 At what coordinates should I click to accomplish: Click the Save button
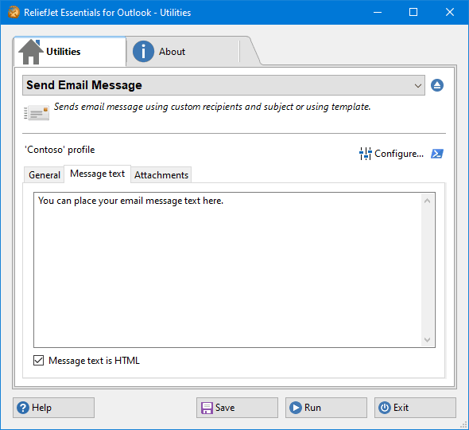pos(237,408)
